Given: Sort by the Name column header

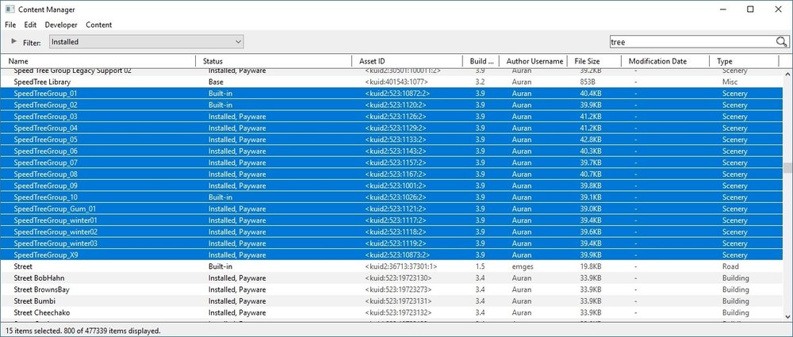Looking at the screenshot, I should 98,61.
